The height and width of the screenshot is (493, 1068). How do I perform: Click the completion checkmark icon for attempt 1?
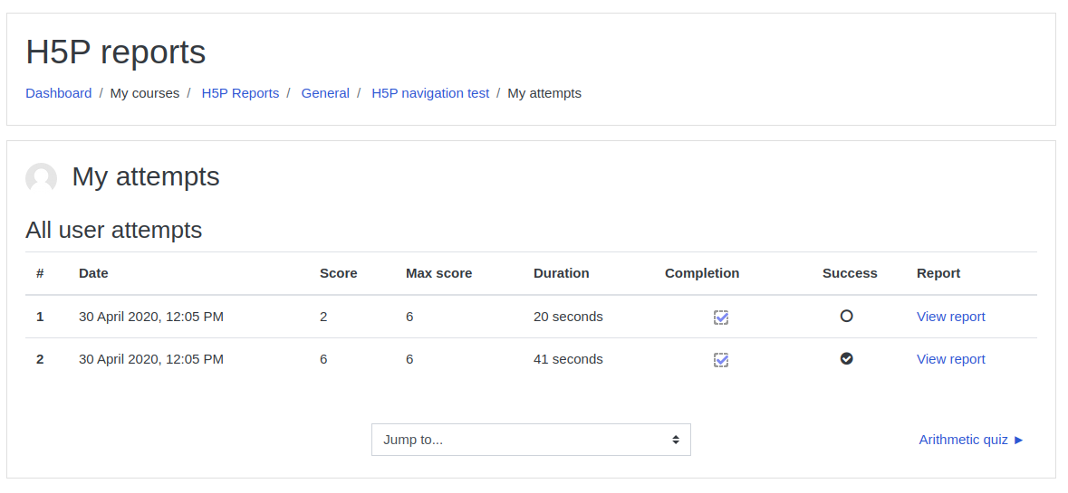pos(721,318)
